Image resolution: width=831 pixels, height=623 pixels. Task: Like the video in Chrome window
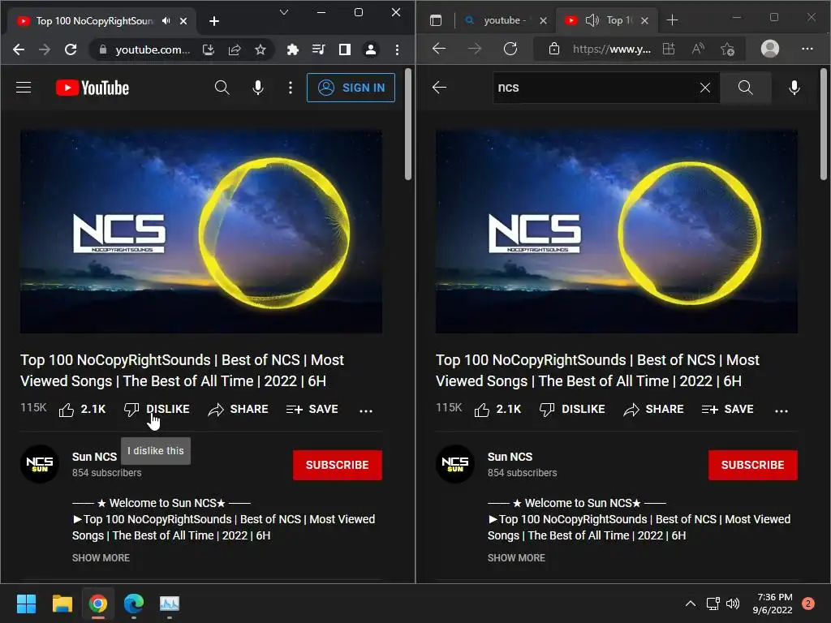[82, 409]
